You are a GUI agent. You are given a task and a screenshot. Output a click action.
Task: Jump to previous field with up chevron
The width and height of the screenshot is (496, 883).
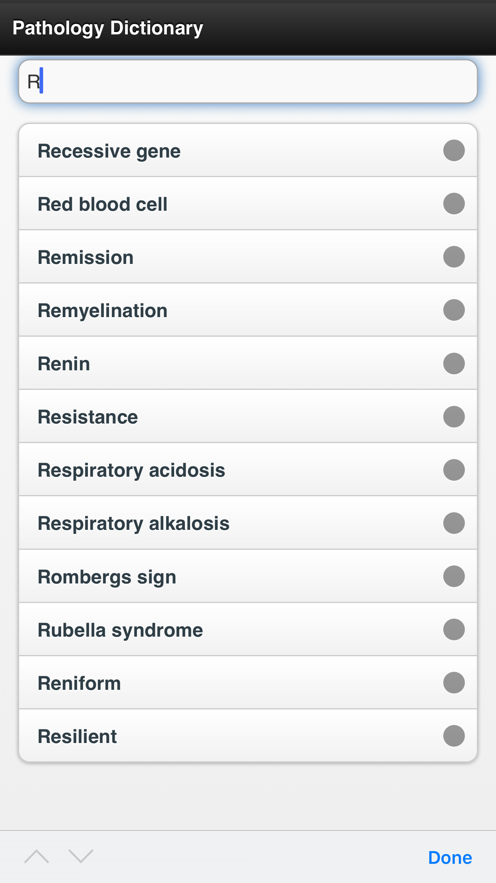pyautogui.click(x=37, y=857)
